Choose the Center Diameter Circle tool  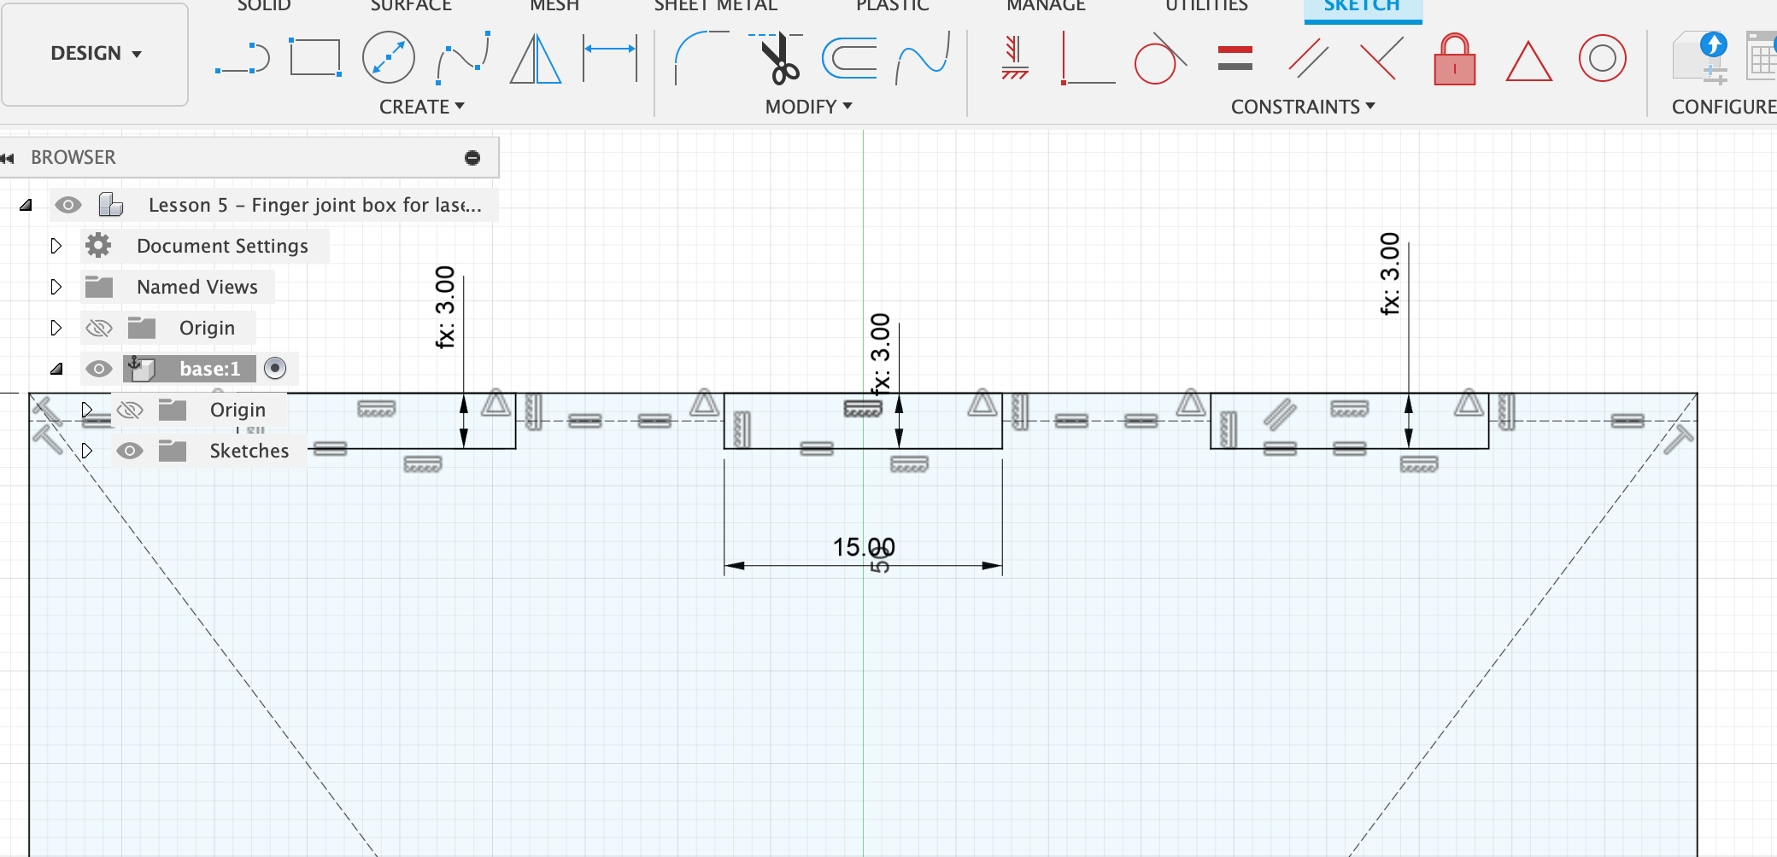(388, 58)
